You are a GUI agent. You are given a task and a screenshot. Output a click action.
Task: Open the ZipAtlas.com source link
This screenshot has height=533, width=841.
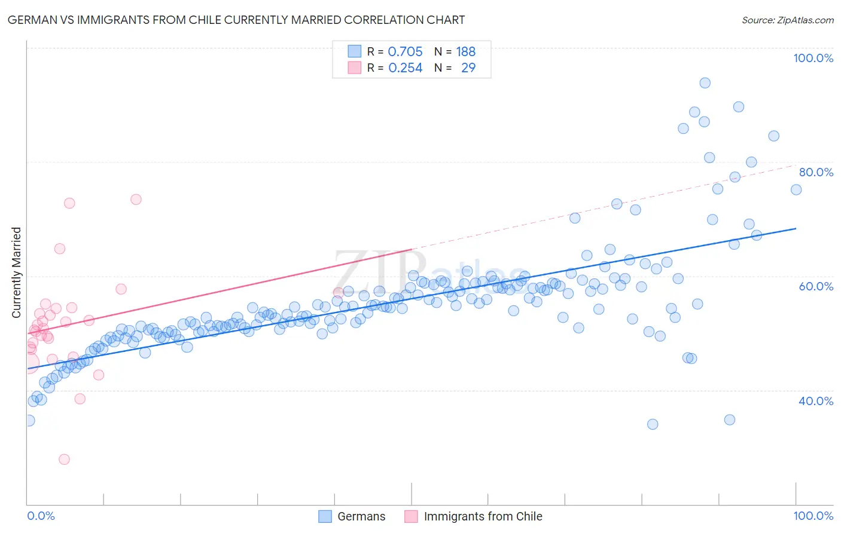pyautogui.click(x=788, y=20)
